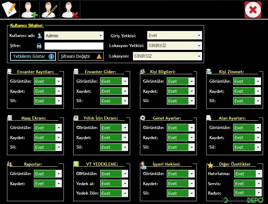Click the star icon beside Diğer Özellikler
The width and height of the screenshot is (268, 204).
click(x=210, y=165)
